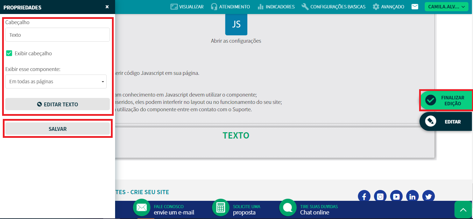Expand the Exibir esse componente dropdown
The width and height of the screenshot is (473, 219).
tap(56, 82)
